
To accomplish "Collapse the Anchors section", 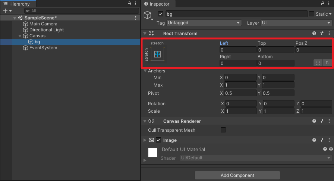I will tap(145, 71).
